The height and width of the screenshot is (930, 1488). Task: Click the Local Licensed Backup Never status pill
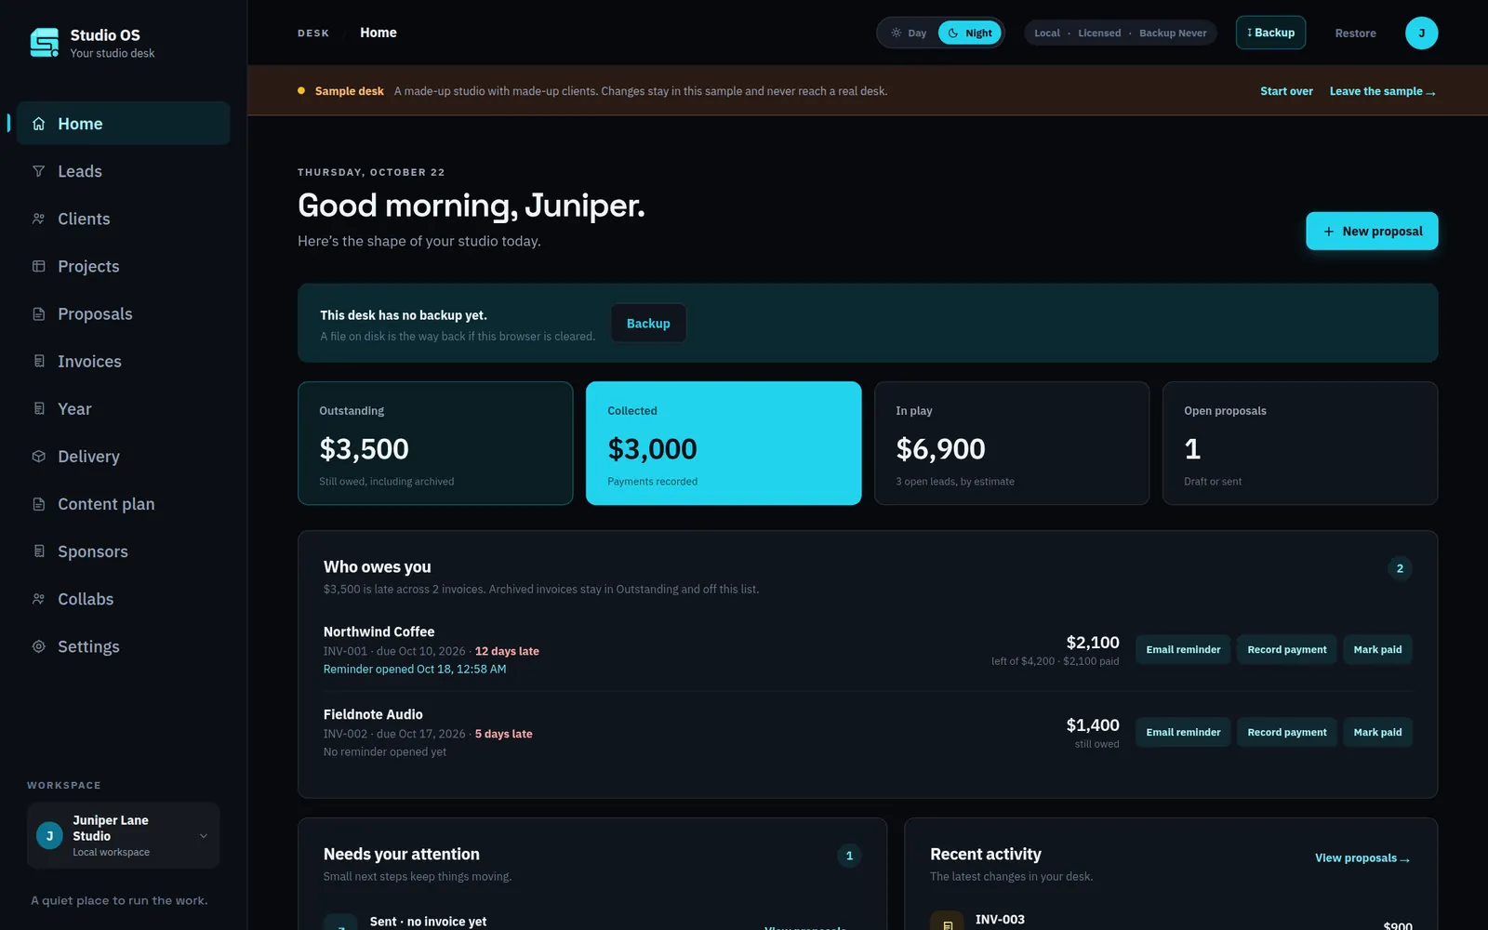point(1121,33)
